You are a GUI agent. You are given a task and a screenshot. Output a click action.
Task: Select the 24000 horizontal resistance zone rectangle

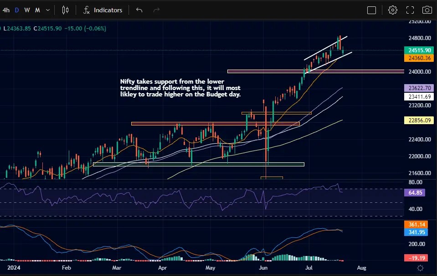coord(315,71)
